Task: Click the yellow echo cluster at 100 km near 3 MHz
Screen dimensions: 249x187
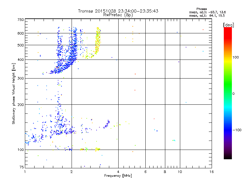Action: coord(97,149)
